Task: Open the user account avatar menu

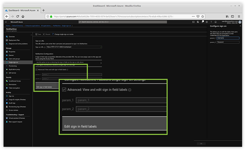Action: pyautogui.click(x=240, y=22)
